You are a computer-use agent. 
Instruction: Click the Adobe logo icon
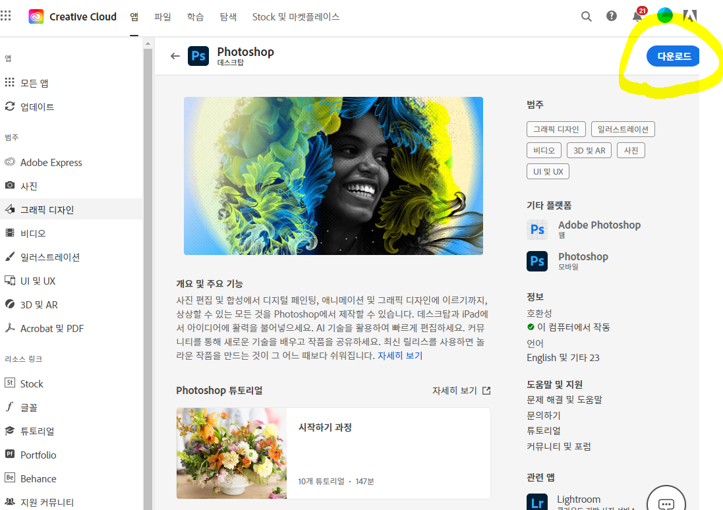pyautogui.click(x=690, y=16)
